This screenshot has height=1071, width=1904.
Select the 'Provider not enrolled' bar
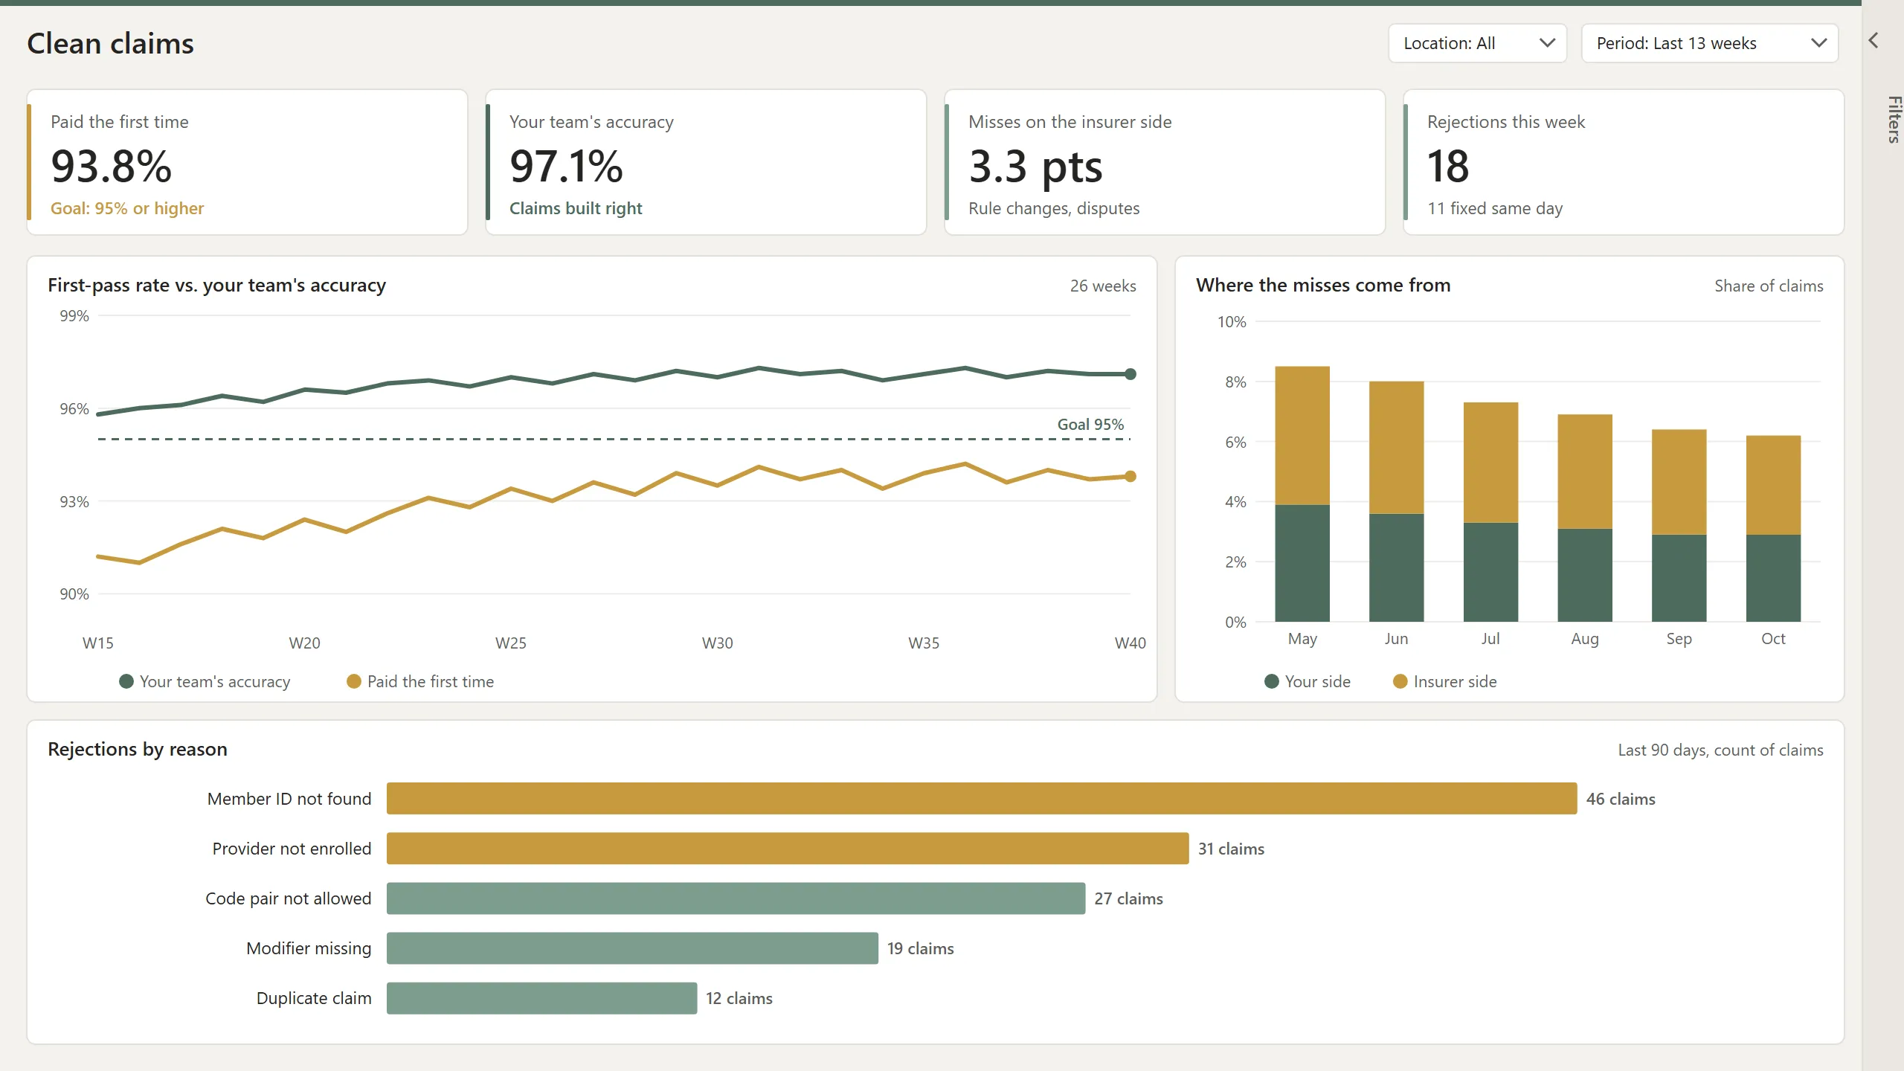click(788, 848)
